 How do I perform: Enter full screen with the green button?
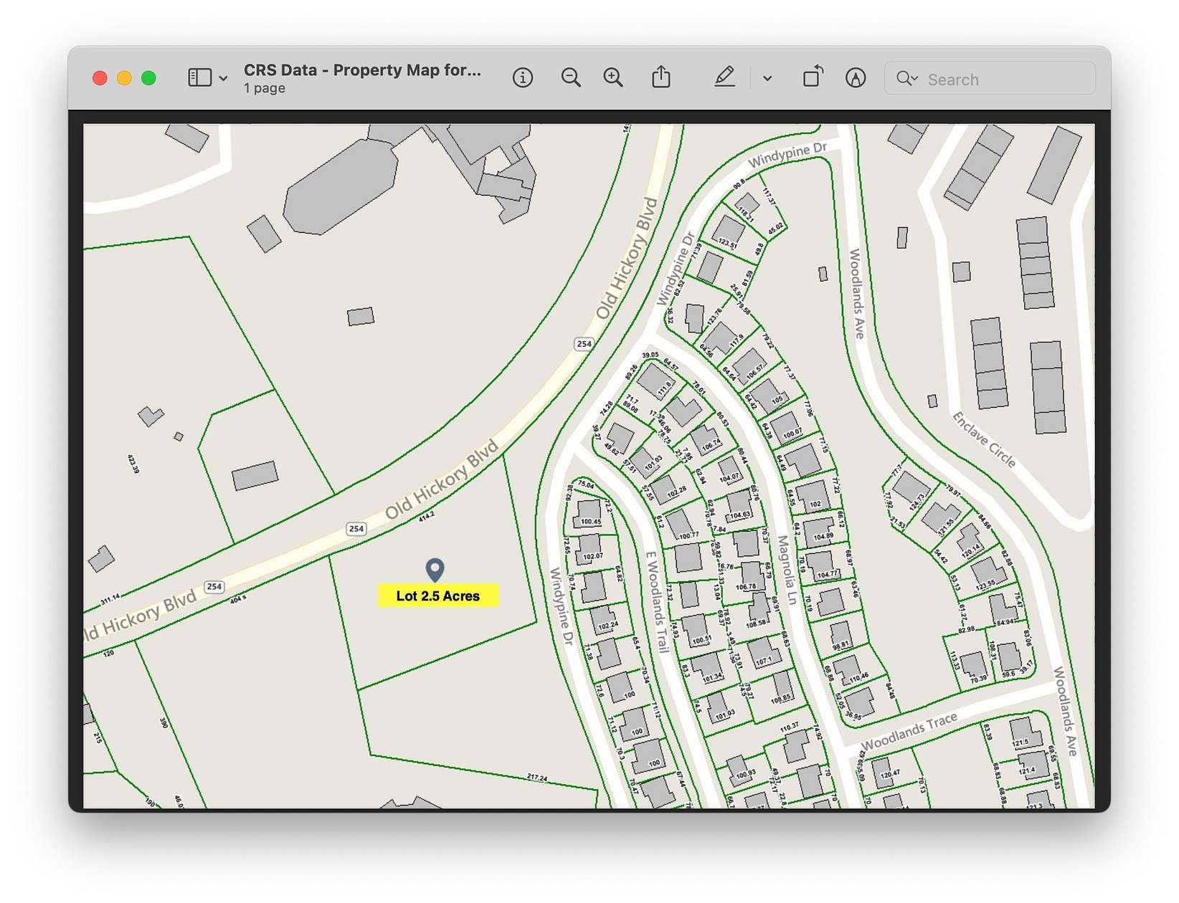coord(148,77)
